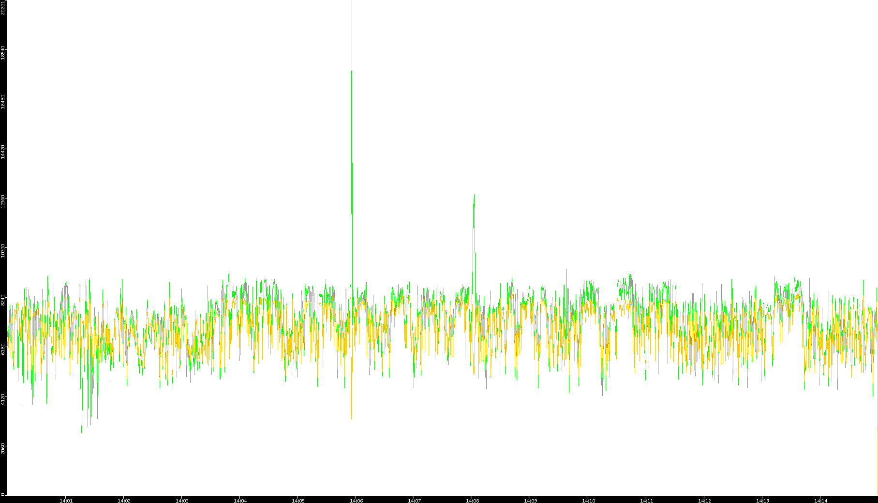
Task: Click the tallest green spike near 14:06
Action: [x=352, y=73]
